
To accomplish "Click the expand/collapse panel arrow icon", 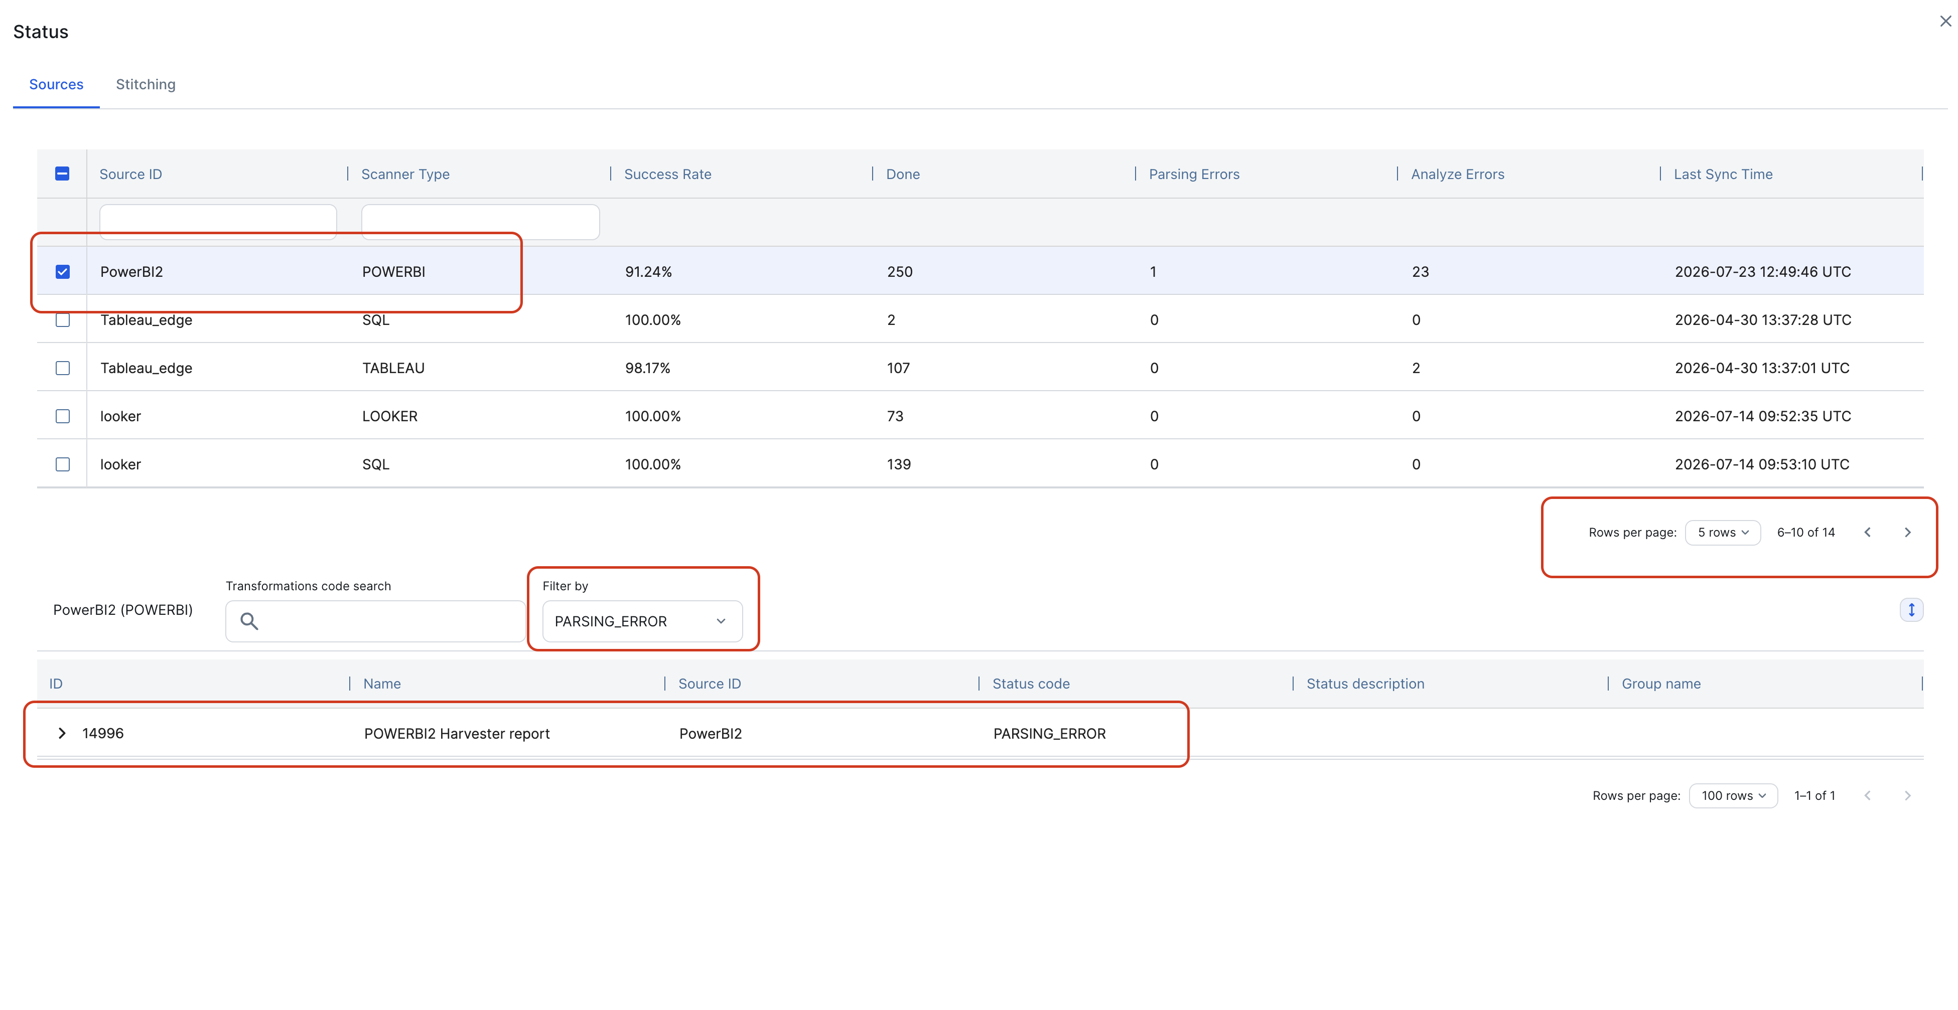I will coord(1911,610).
